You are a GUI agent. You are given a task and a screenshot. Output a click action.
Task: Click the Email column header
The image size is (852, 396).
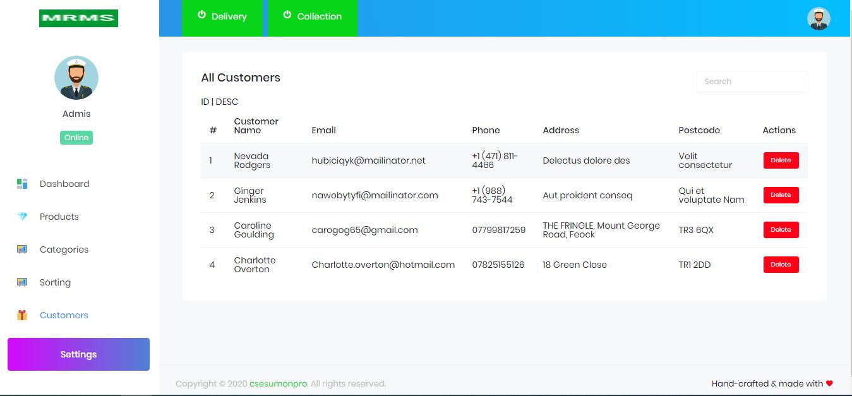click(x=324, y=130)
